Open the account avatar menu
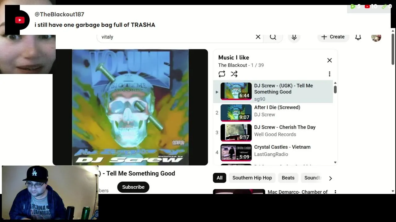Image resolution: width=396 pixels, height=222 pixels. pyautogui.click(x=376, y=37)
